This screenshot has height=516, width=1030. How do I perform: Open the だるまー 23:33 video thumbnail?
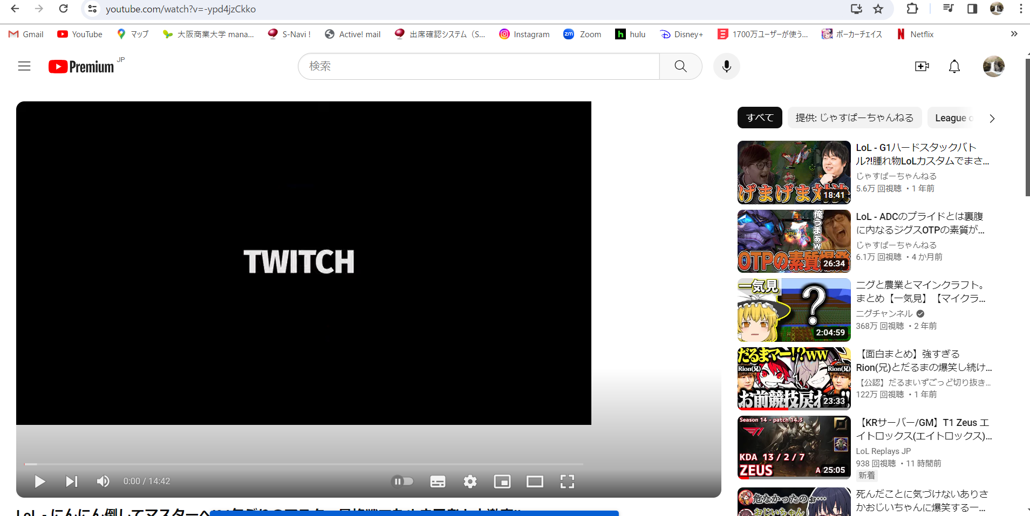click(x=794, y=379)
